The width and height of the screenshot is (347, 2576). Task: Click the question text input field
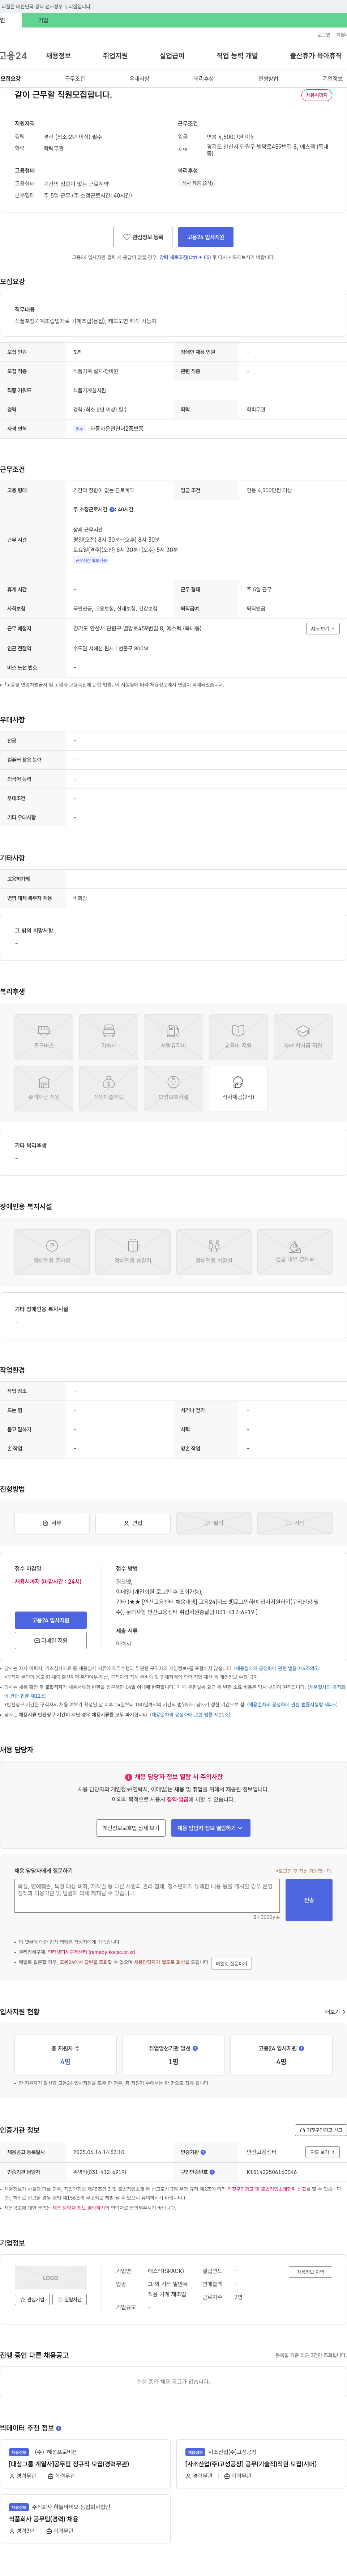tap(147, 1896)
